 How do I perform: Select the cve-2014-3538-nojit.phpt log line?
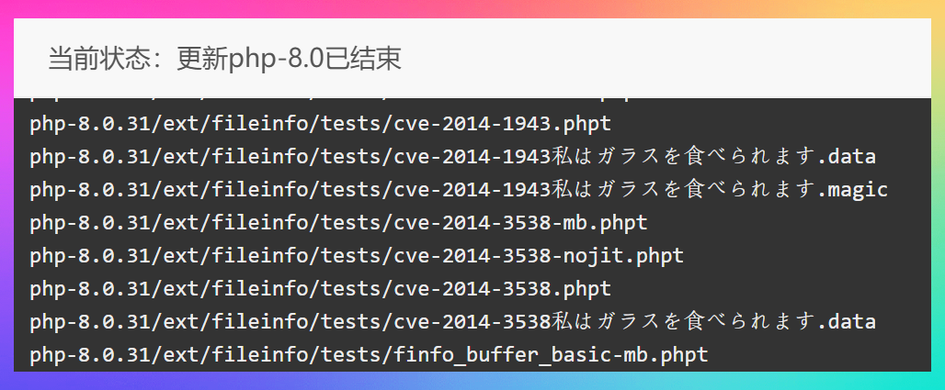click(357, 256)
